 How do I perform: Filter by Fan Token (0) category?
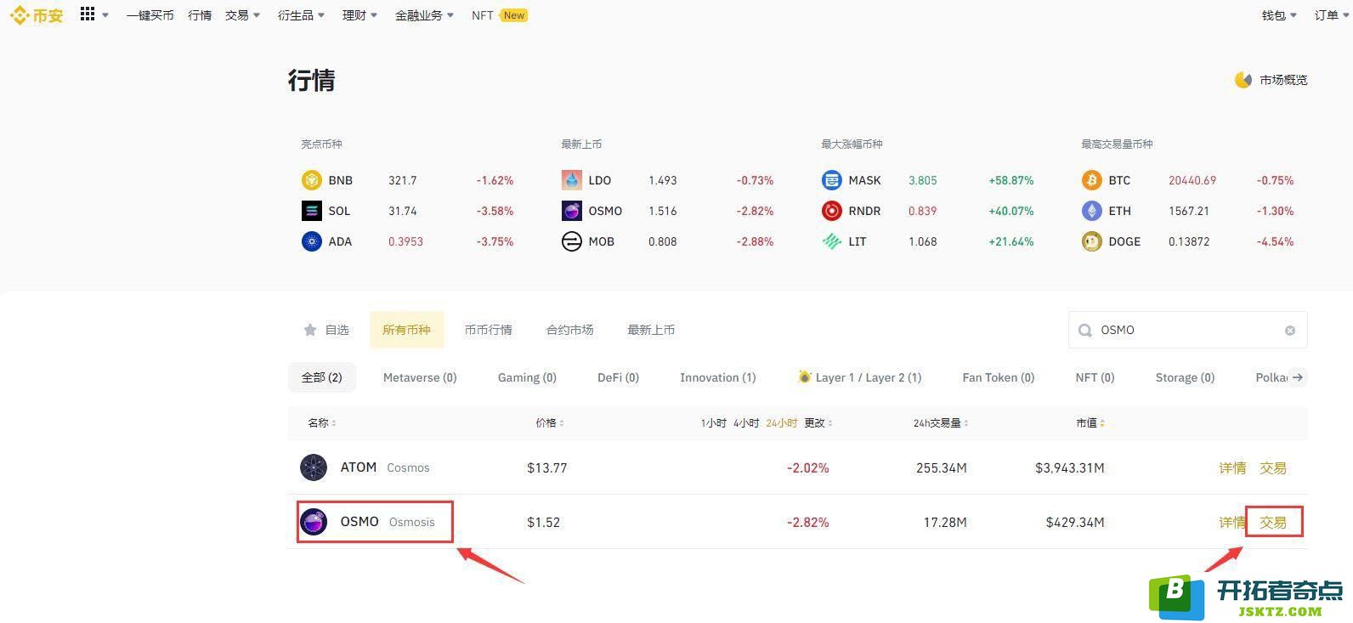click(x=999, y=377)
